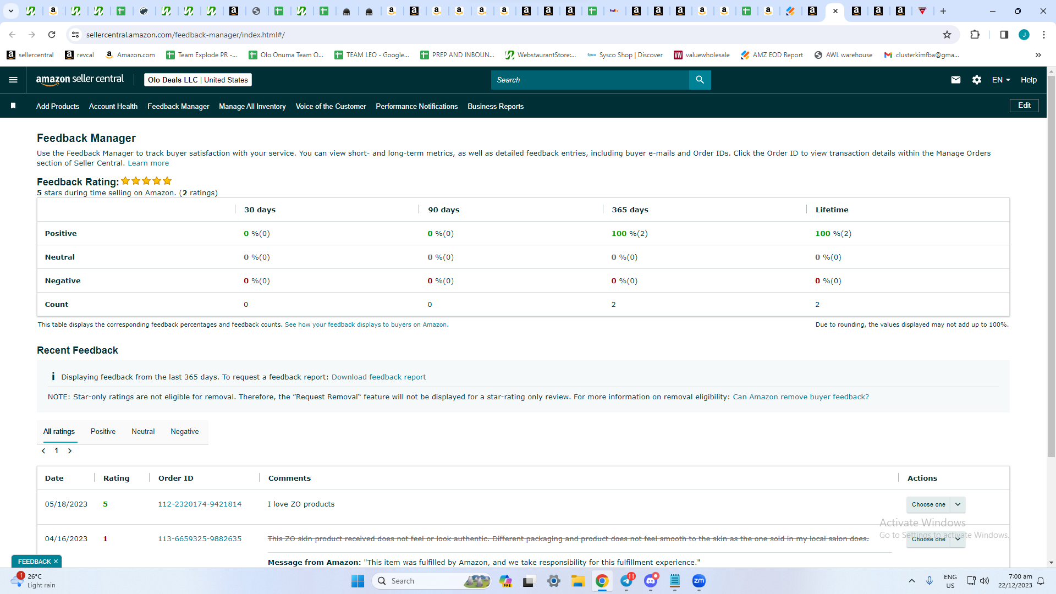Open order 112-2320174-9421814
Viewport: 1056px width, 594px height.
pos(200,504)
